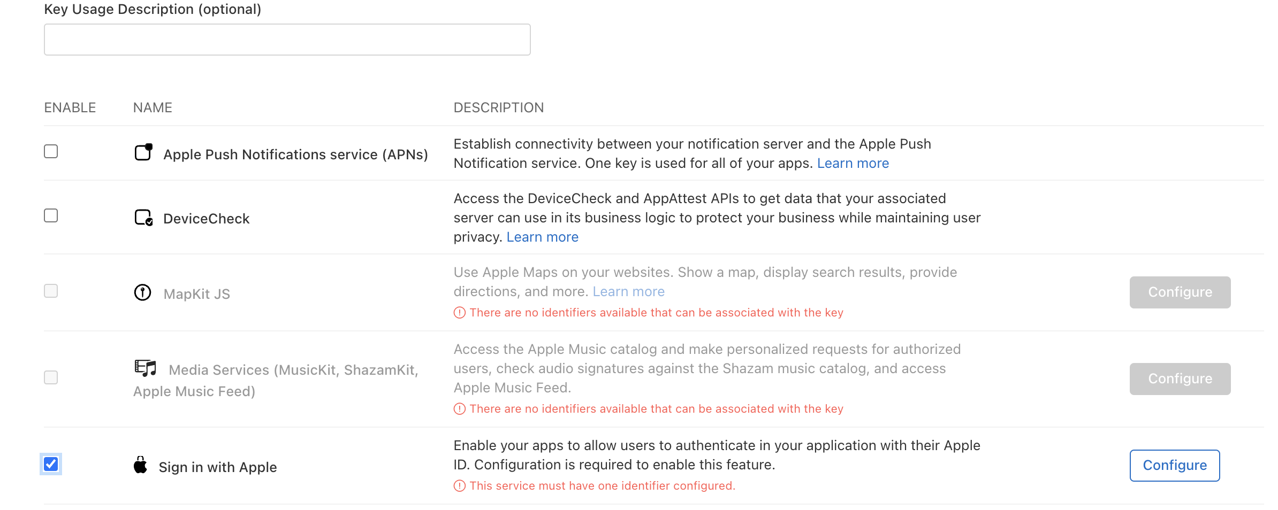Focus the Key Usage Description input field
Screen dimensions: 1278x510
click(287, 40)
